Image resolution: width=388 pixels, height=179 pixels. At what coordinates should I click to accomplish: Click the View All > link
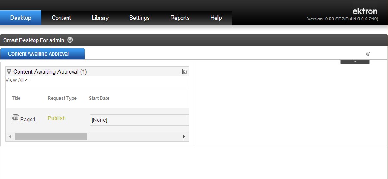[16, 80]
